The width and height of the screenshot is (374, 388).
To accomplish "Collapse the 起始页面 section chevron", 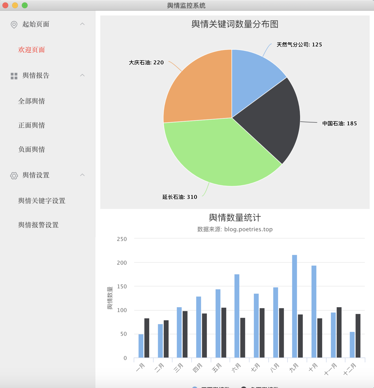I will [x=82, y=24].
